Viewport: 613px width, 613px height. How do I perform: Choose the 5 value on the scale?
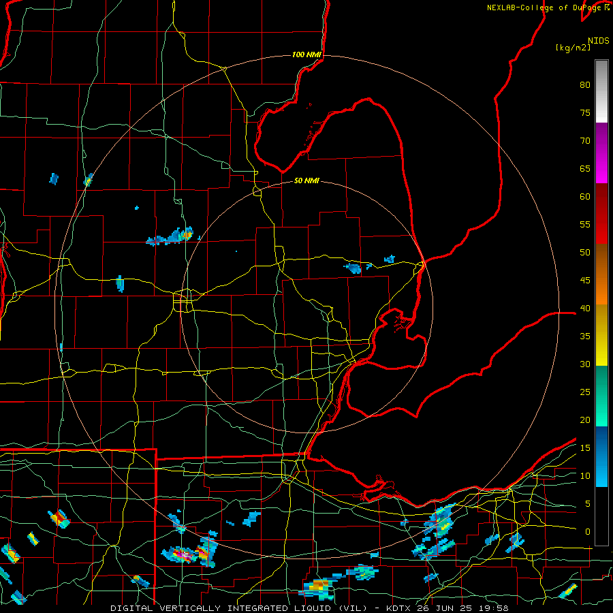coord(588,503)
